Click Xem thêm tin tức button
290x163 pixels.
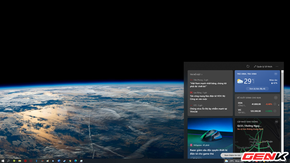(x=232, y=155)
